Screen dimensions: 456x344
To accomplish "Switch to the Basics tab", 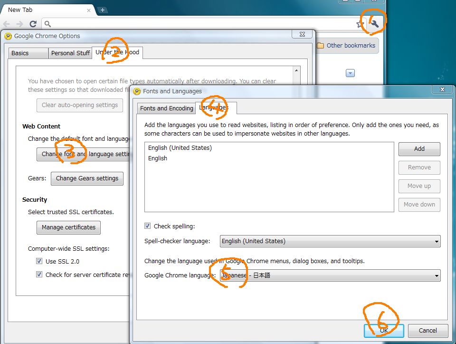I will pos(28,53).
